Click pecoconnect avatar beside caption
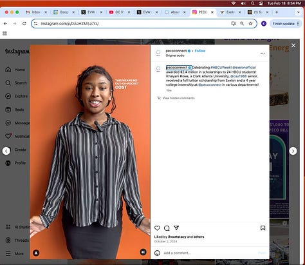The height and width of the screenshot is (265, 305). [x=158, y=69]
